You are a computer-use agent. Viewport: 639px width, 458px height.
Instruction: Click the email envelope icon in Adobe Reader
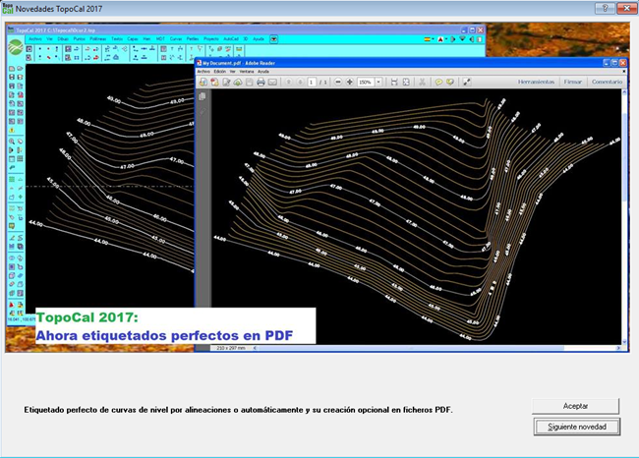272,82
